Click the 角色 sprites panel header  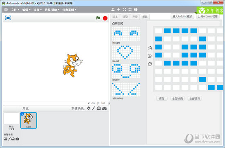pos(25,109)
